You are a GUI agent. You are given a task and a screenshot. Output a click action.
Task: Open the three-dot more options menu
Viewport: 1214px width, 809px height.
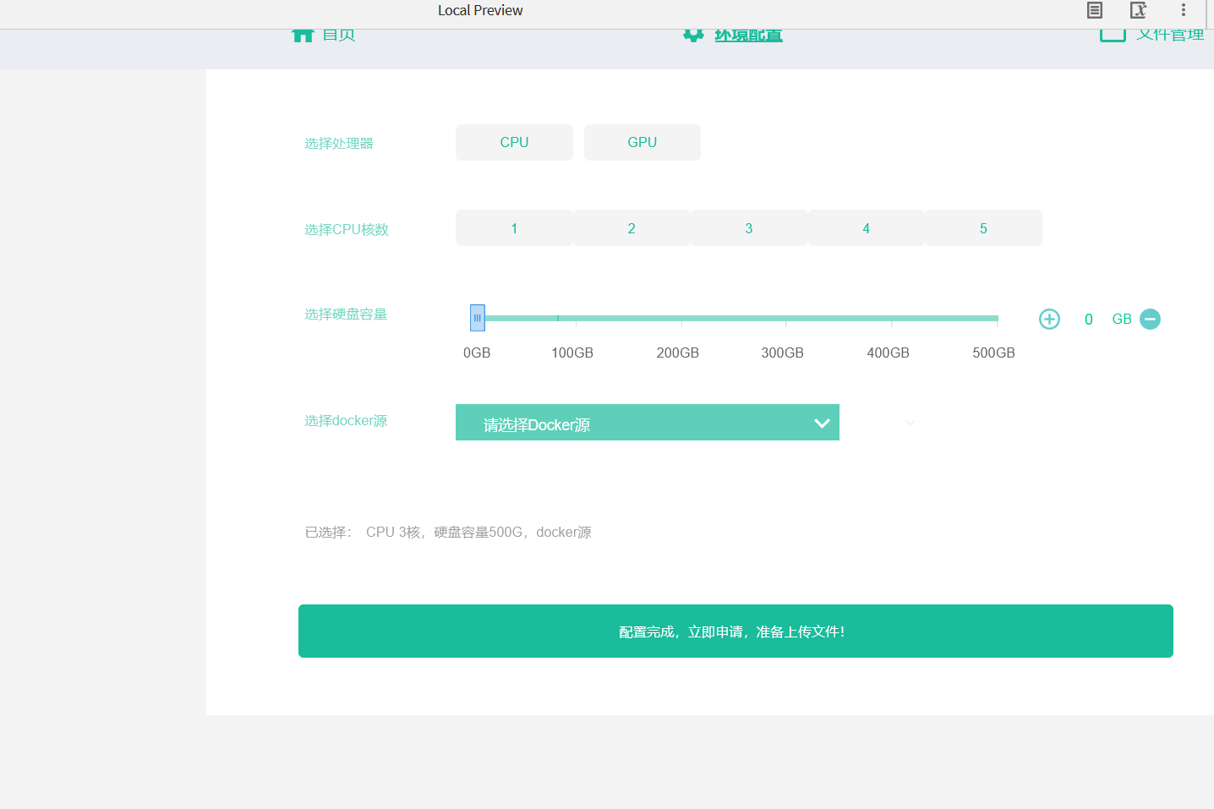tap(1184, 10)
